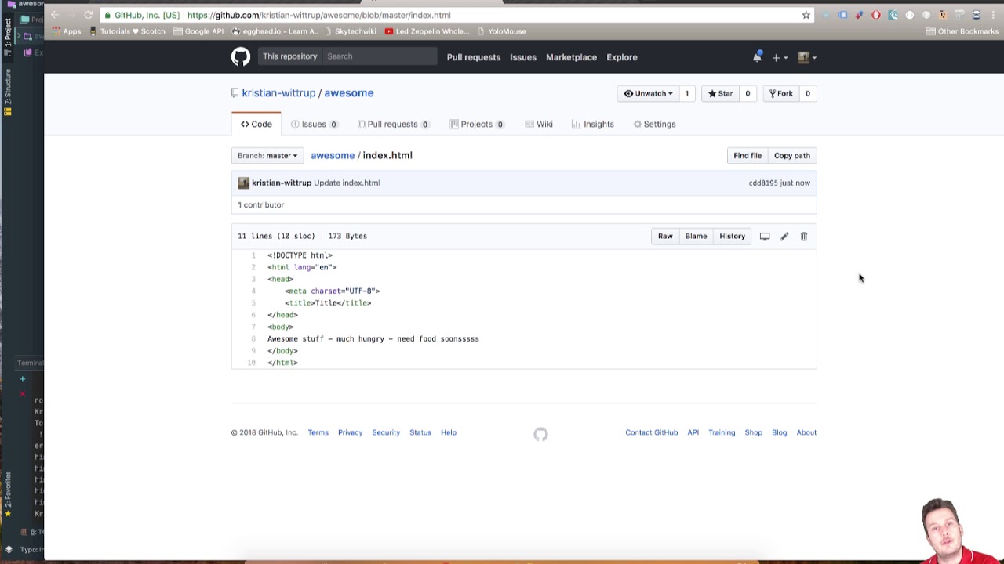Star the repository
This screenshot has width=1004, height=564.
[720, 93]
